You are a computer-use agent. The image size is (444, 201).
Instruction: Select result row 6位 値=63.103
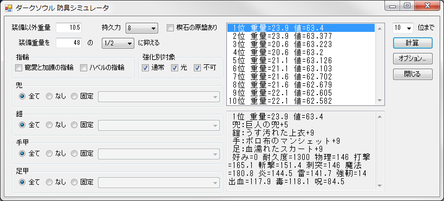pyautogui.click(x=301, y=69)
